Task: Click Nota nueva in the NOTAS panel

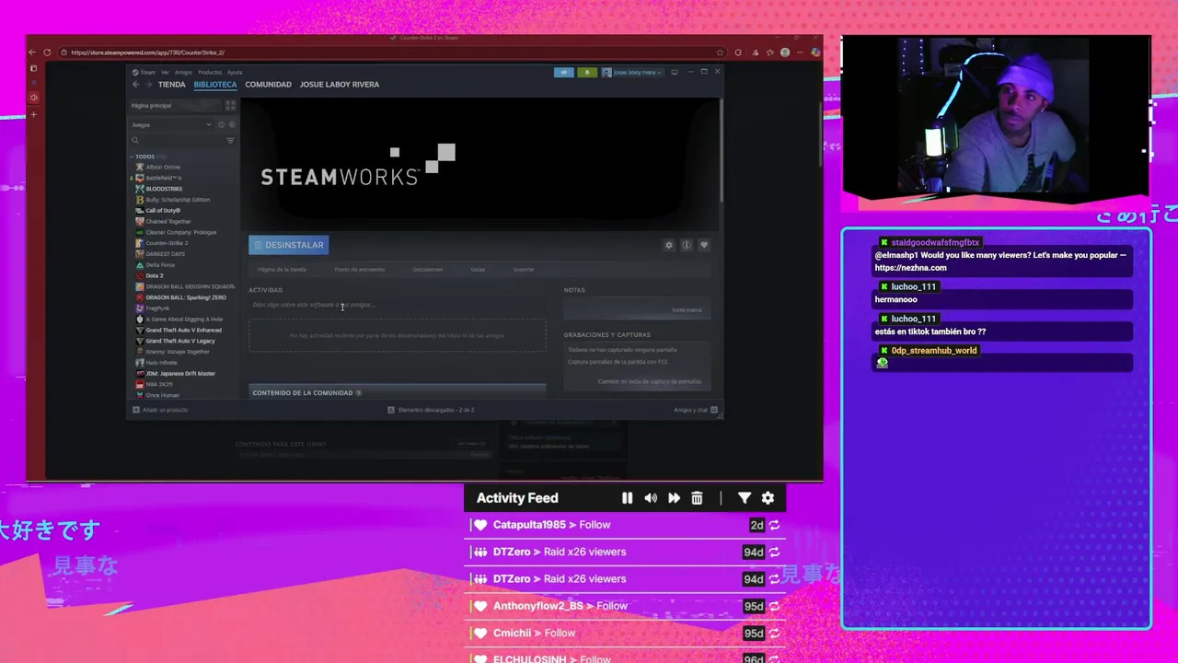Action: (x=687, y=310)
